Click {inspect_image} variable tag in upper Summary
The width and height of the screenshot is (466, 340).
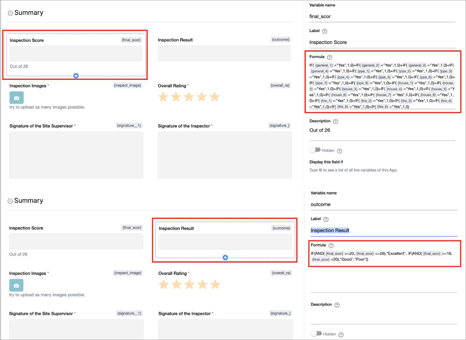(x=128, y=85)
